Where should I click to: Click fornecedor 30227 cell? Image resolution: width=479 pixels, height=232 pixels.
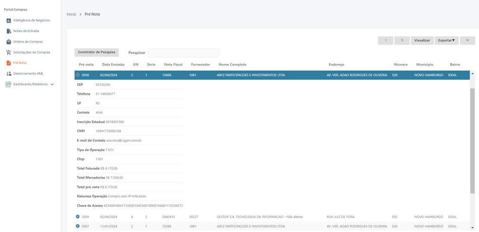[x=194, y=217]
